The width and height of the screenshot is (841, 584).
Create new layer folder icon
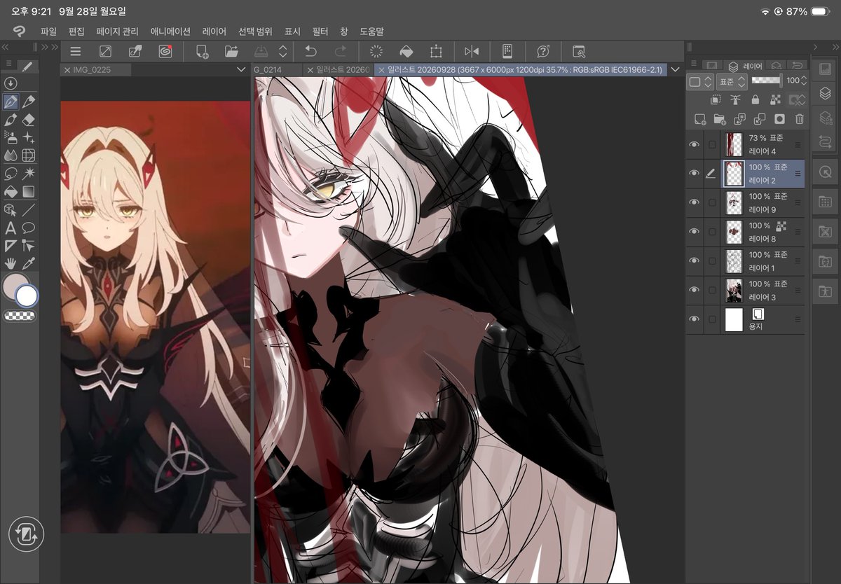coord(719,119)
